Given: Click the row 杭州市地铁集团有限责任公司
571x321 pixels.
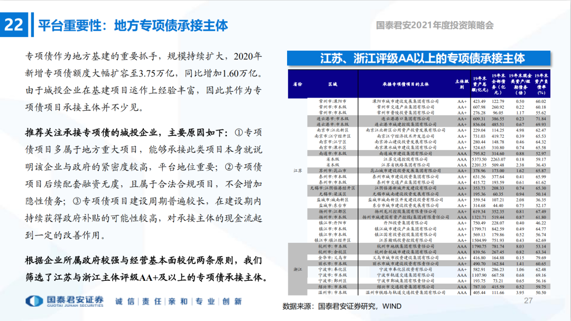Looking at the screenshot, I should click(429, 246).
